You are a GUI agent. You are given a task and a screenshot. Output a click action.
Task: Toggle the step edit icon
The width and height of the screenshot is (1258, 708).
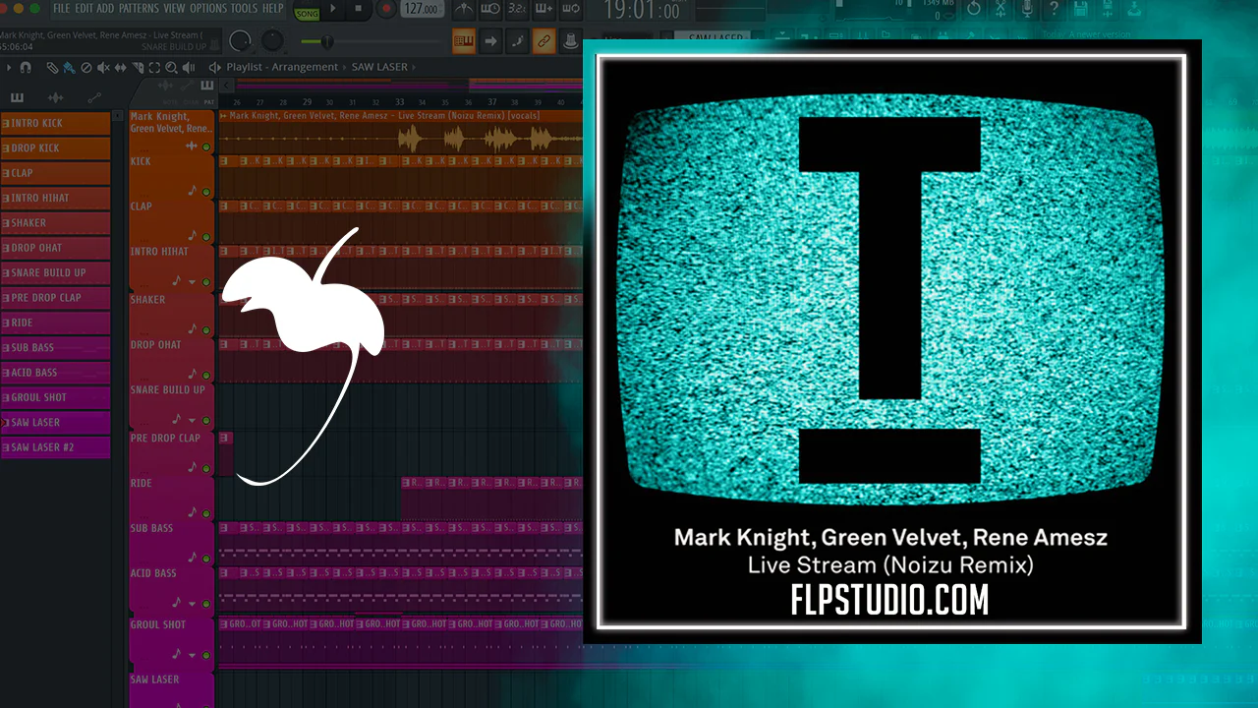click(x=517, y=41)
